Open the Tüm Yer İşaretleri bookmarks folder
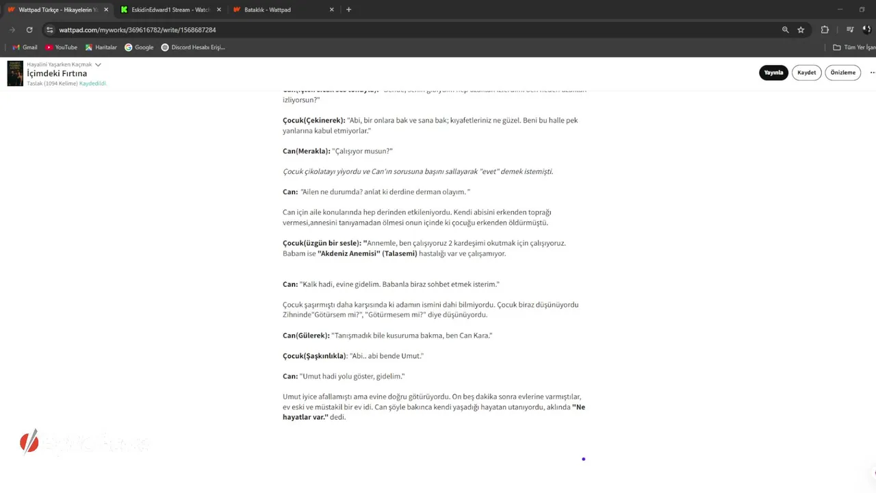876x493 pixels. tap(854, 47)
